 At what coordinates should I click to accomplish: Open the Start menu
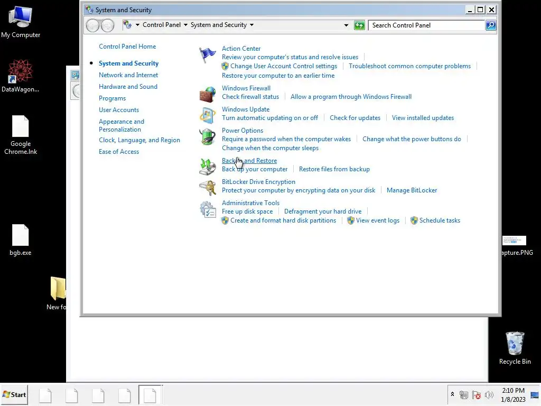pos(14,394)
